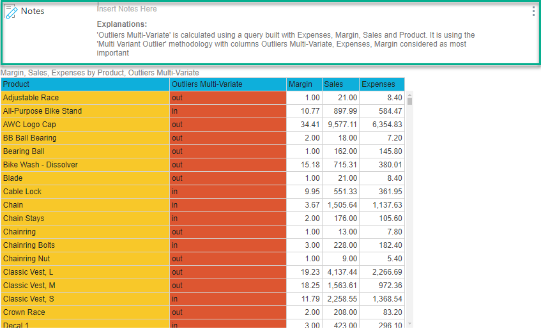This screenshot has height=329, width=541.
Task: Select the Adjustable Race product row
Action: (85, 98)
